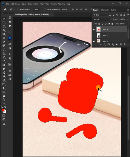This screenshot has height=157, width=130.
Task: Open the Comments panel icon
Action: (x=10, y=26)
